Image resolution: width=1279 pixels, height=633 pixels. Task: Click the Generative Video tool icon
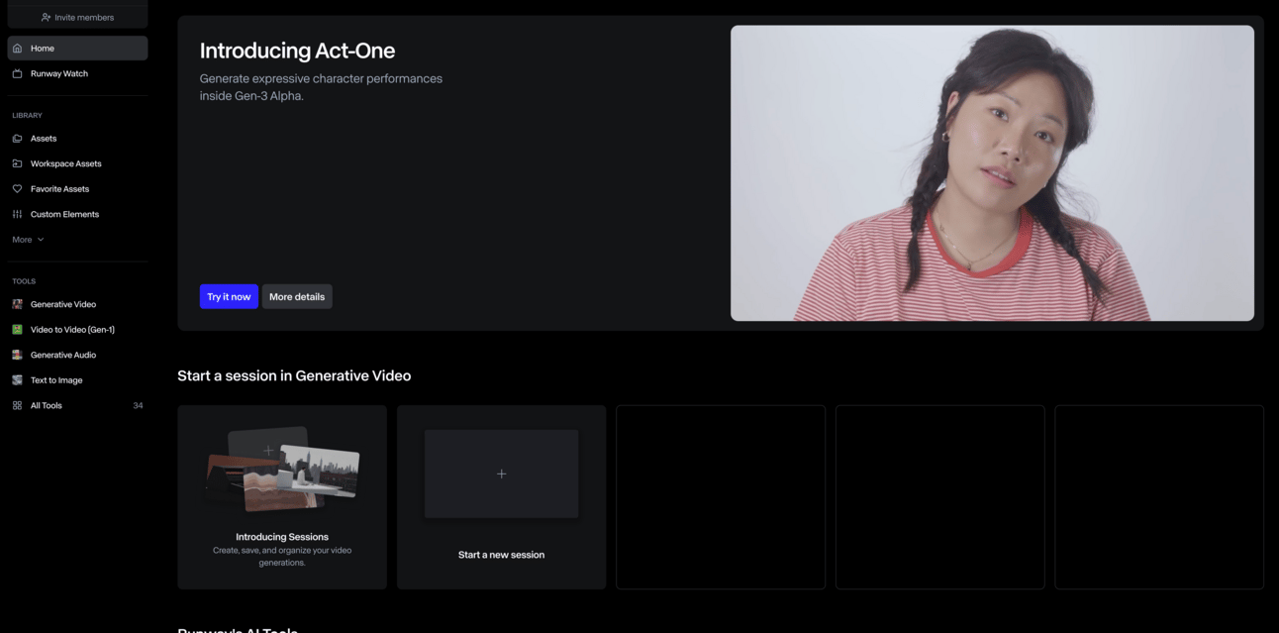tap(17, 304)
